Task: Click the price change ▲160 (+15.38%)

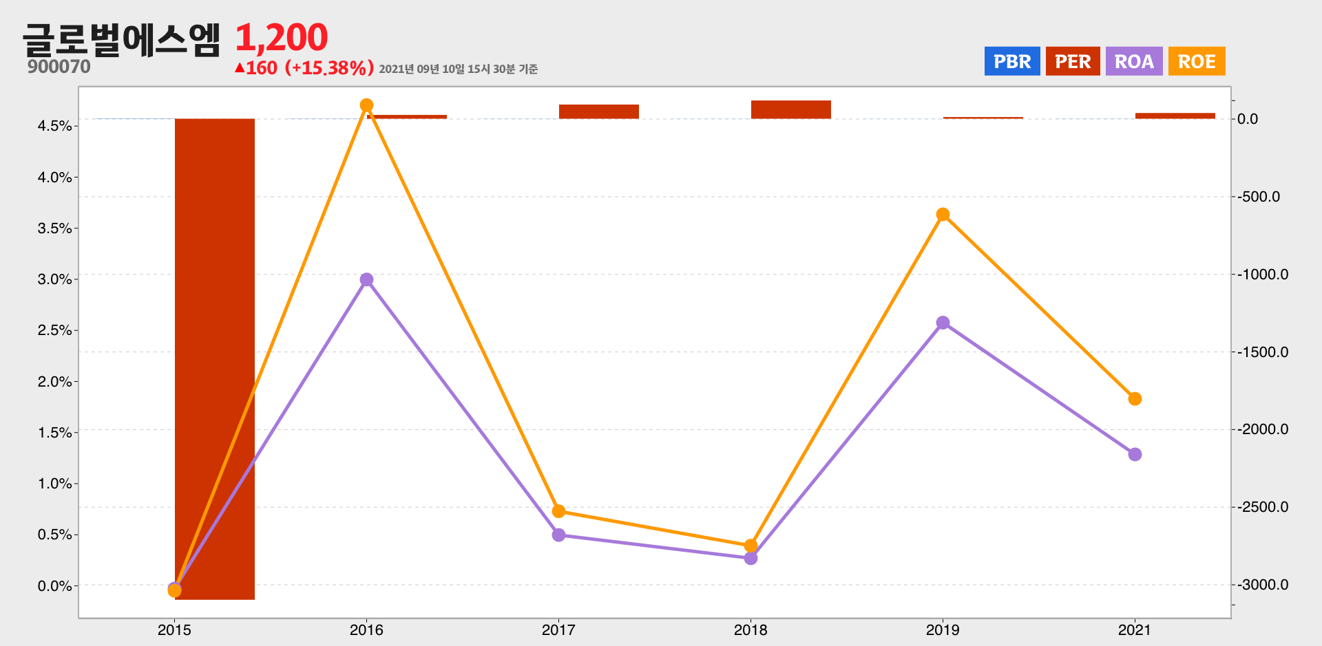Action: (304, 68)
